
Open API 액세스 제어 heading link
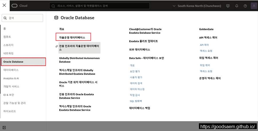pos(208,38)
